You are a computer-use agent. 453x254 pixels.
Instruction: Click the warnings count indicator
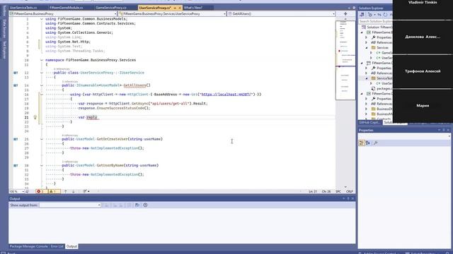[54, 191]
